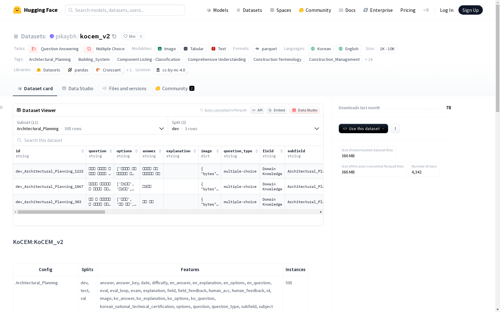Open Models in the top navigation
Viewport: 500px width, 312px height.
click(x=217, y=10)
